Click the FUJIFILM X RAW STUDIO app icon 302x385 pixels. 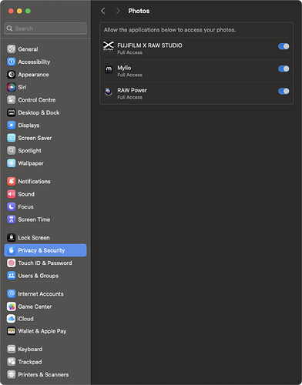pyautogui.click(x=109, y=46)
